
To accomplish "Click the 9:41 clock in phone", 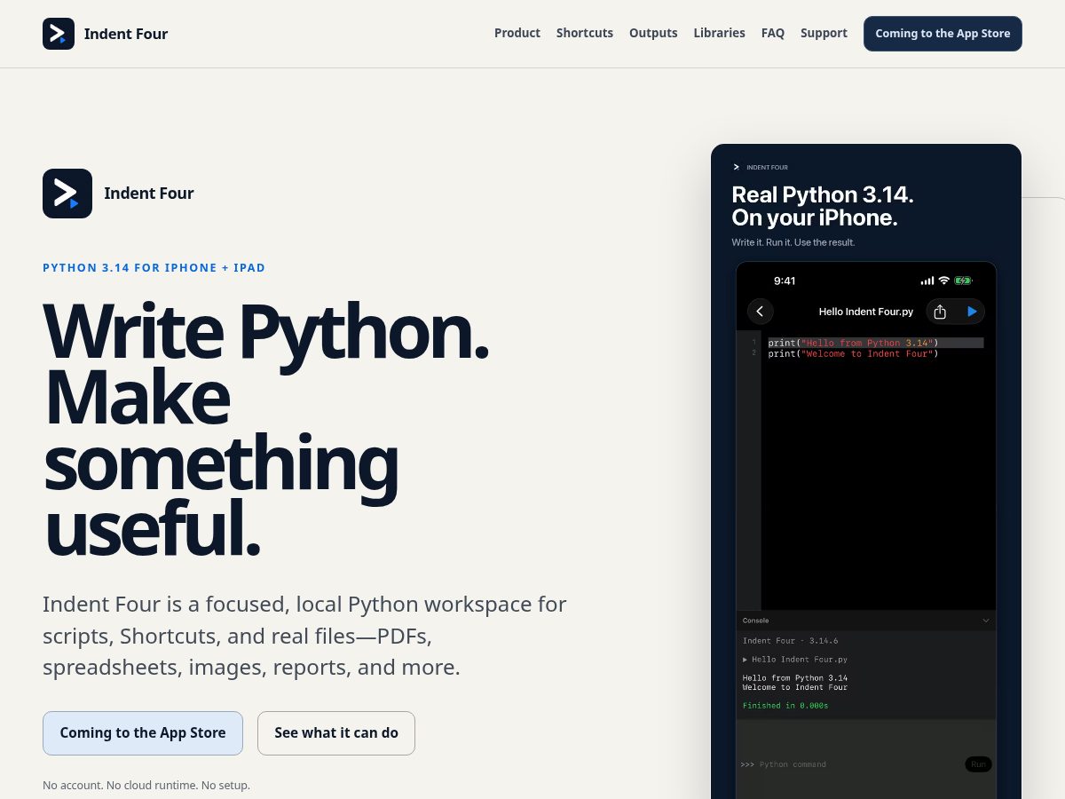I will [785, 281].
